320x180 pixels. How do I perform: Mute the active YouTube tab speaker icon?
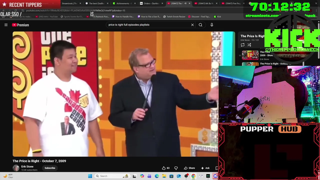click(185, 3)
